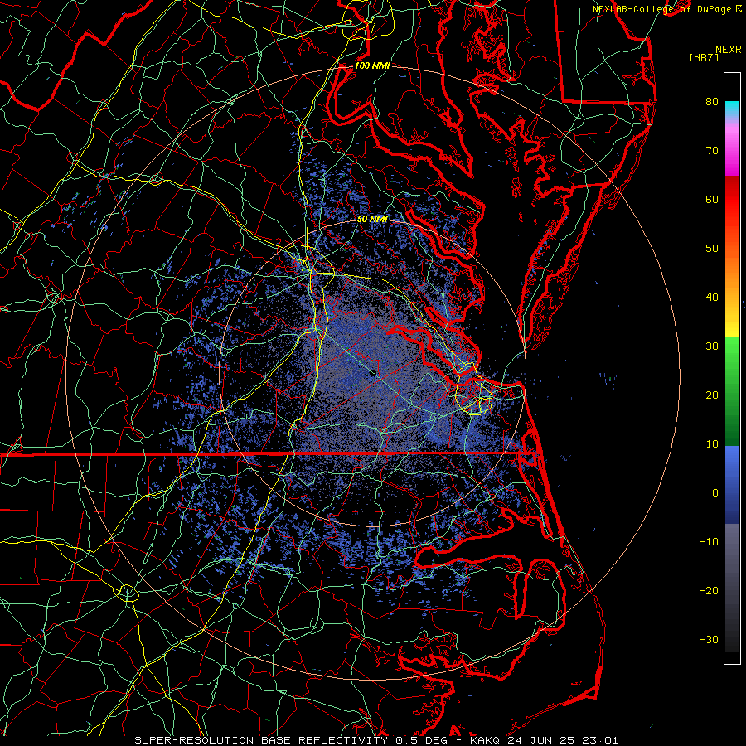Click the 70 dBZ scale value
Viewport: 746px width, 746px height.
click(712, 150)
